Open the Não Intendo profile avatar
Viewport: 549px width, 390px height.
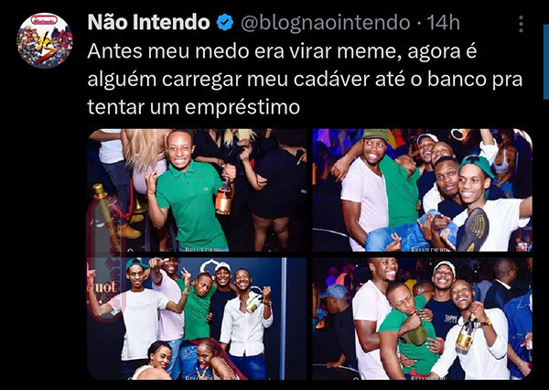click(x=45, y=40)
